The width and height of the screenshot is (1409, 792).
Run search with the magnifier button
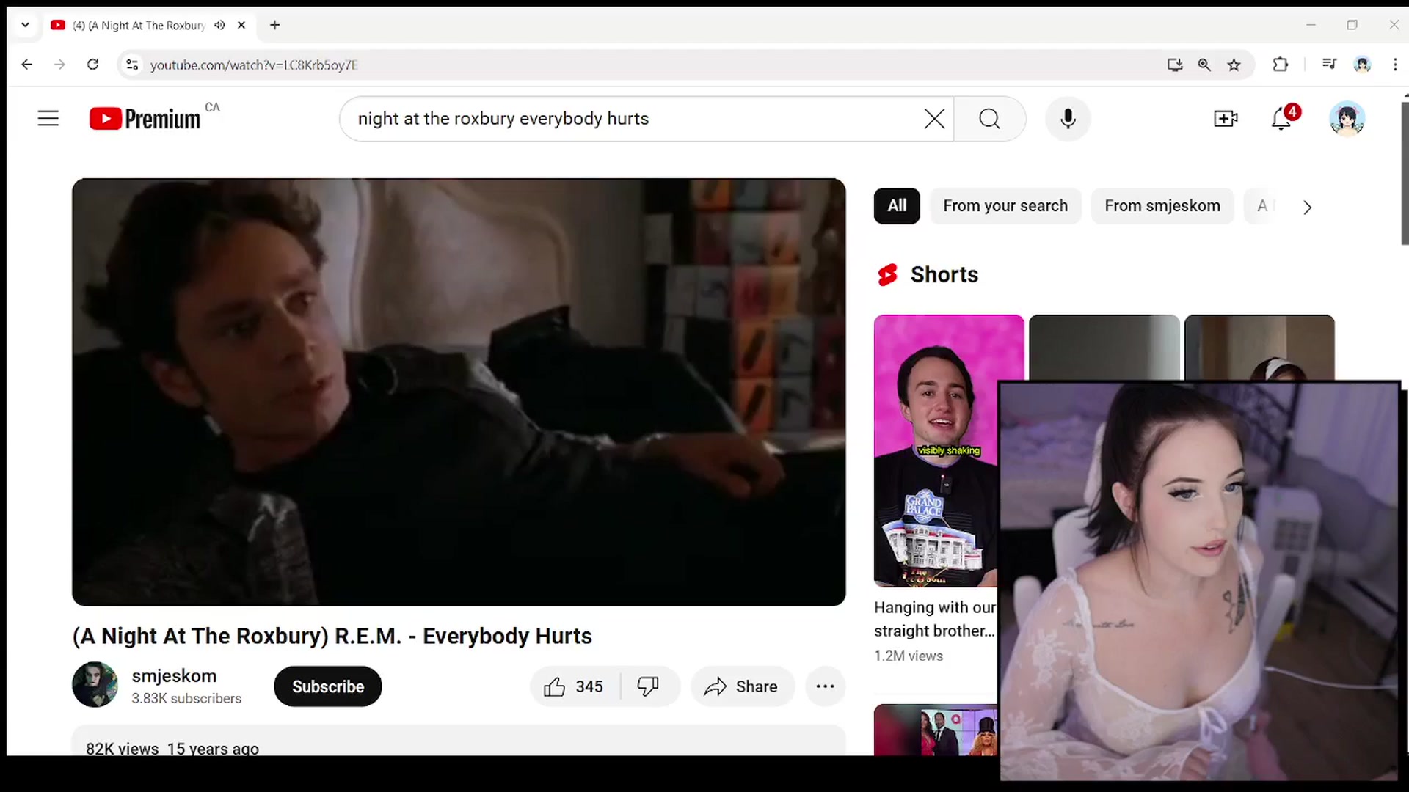point(989,118)
